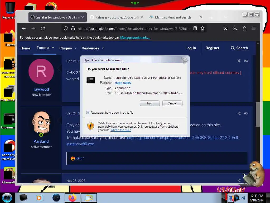
Task: Open post #4 permalink
Action: pyautogui.click(x=246, y=61)
